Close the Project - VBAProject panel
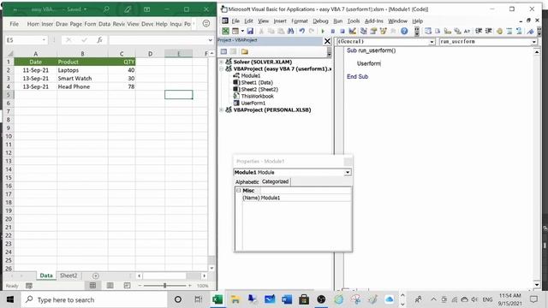The height and width of the screenshot is (308, 548). click(x=327, y=41)
